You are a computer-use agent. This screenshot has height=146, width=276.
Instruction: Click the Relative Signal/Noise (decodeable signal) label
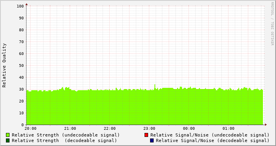tap(213, 141)
